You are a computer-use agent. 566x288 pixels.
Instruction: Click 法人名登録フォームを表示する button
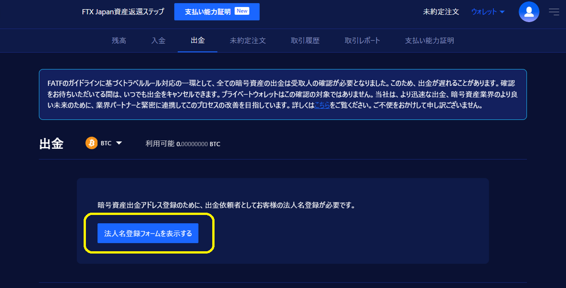[x=148, y=233]
